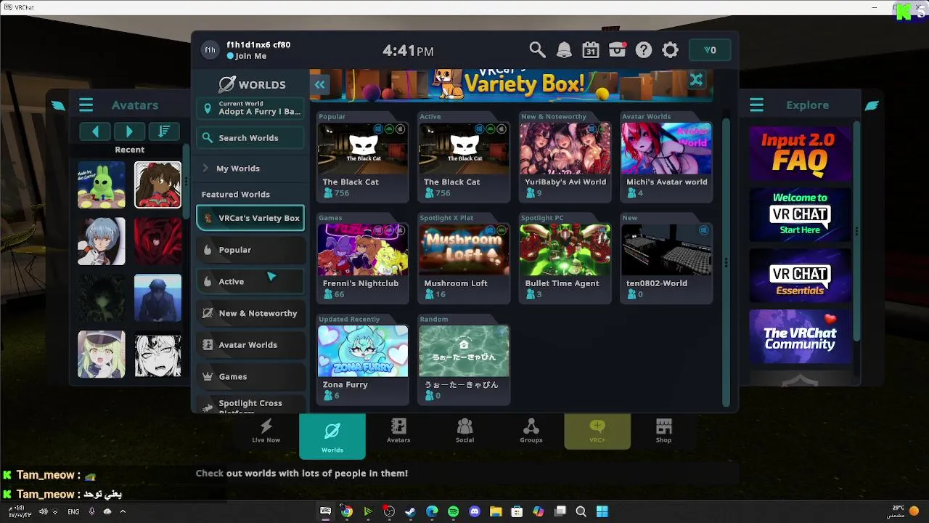Open the avatar sort order button

pyautogui.click(x=164, y=131)
